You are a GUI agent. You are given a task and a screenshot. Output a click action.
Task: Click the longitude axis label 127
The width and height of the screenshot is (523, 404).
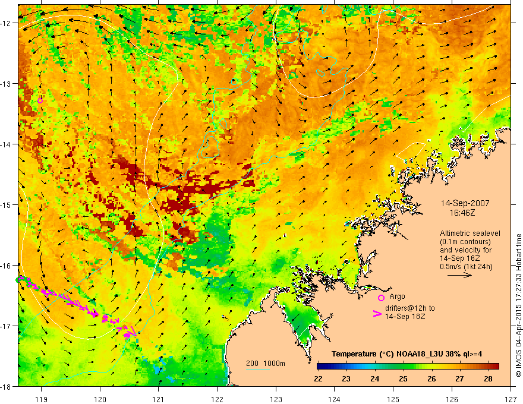(511, 399)
